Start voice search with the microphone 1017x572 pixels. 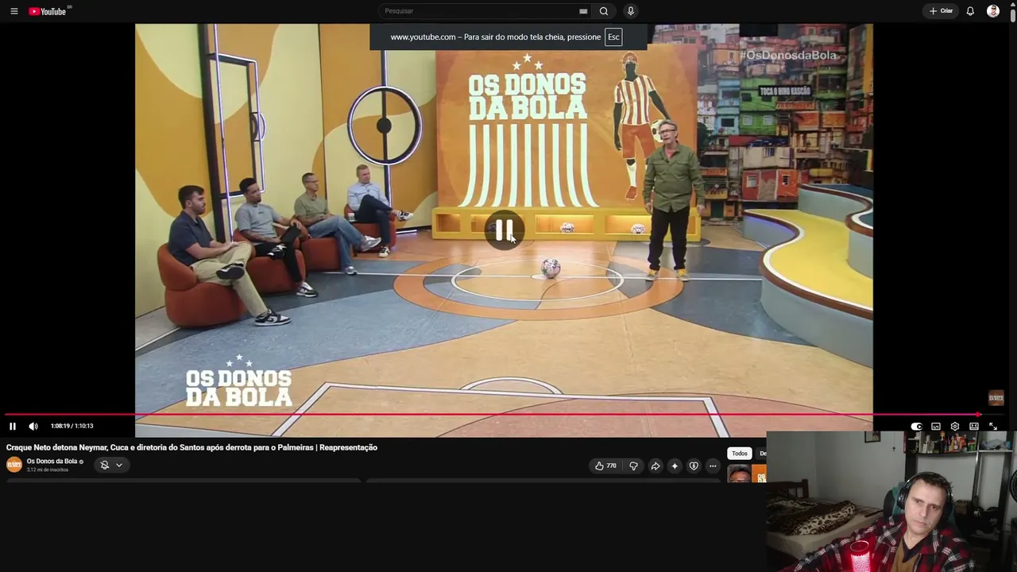tap(631, 11)
